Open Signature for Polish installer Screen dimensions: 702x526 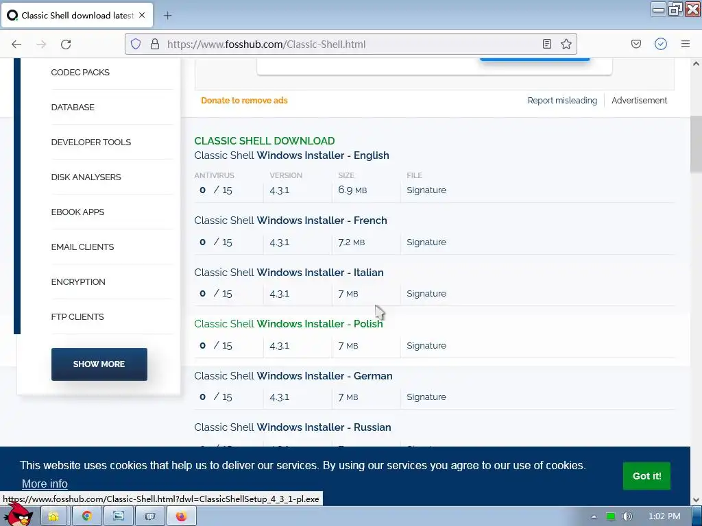[x=426, y=345]
